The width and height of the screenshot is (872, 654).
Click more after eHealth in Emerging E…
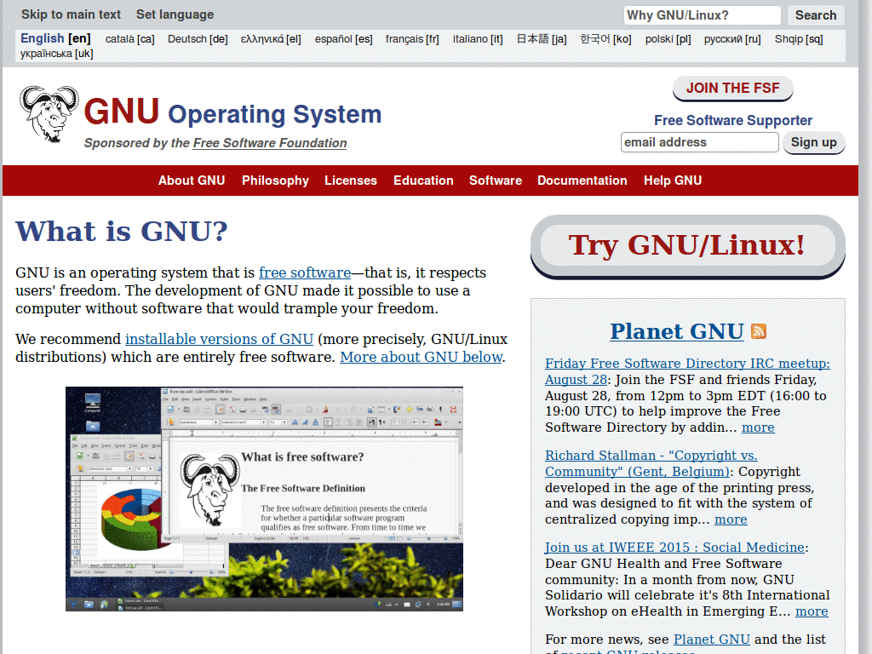812,611
